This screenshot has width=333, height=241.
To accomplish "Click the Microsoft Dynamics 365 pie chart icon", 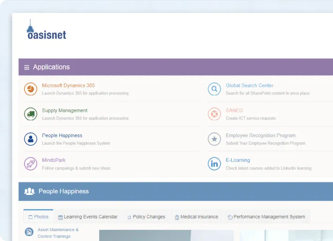I will [x=31, y=89].
